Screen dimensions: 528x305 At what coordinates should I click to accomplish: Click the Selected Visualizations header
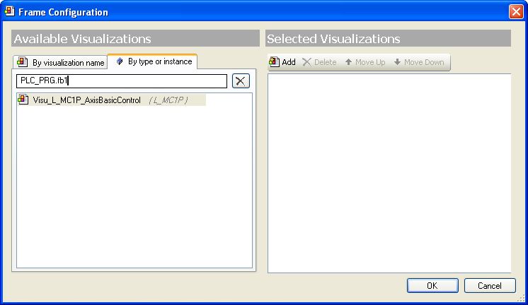pos(388,39)
